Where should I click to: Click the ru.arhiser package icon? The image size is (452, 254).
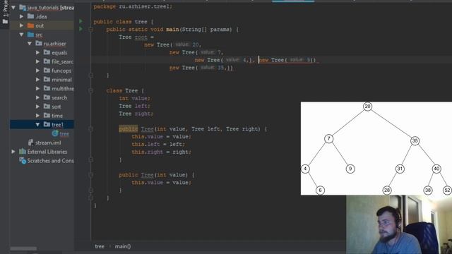[39, 44]
